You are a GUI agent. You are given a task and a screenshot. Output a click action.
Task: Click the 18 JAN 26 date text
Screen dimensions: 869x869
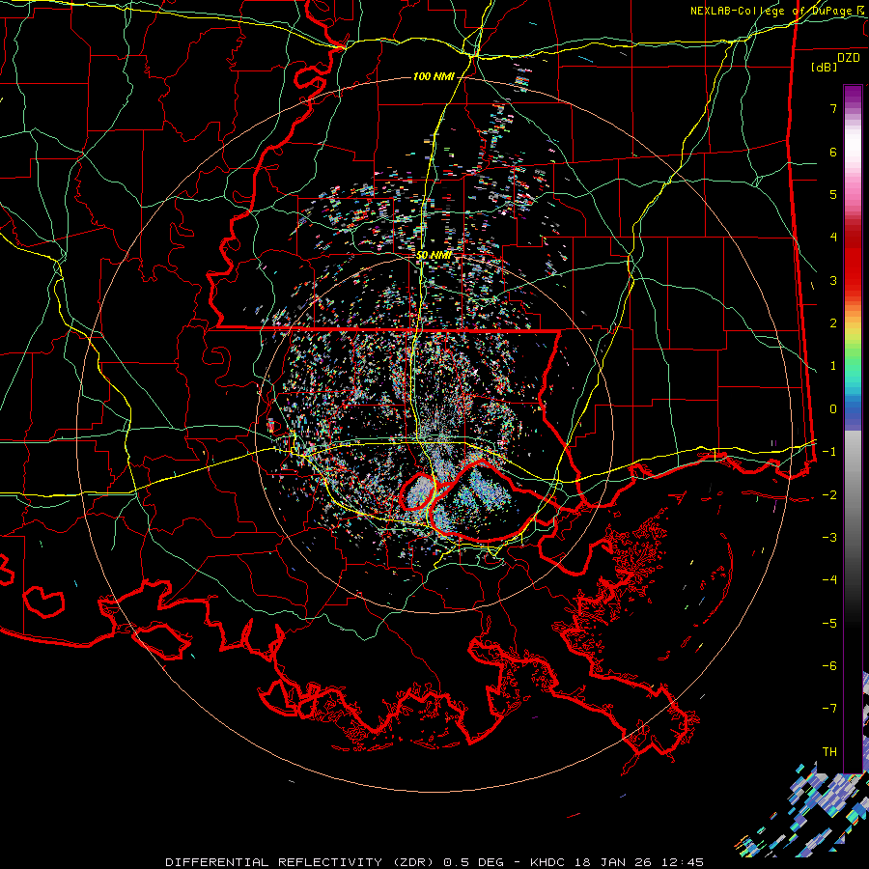coord(615,862)
